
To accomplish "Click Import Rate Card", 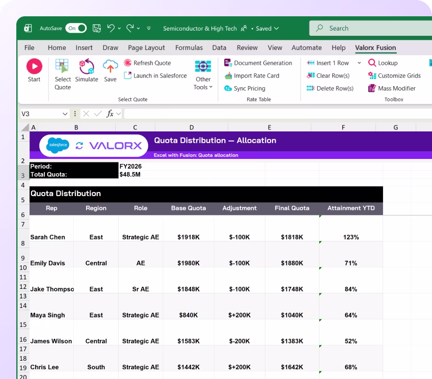I will [252, 75].
